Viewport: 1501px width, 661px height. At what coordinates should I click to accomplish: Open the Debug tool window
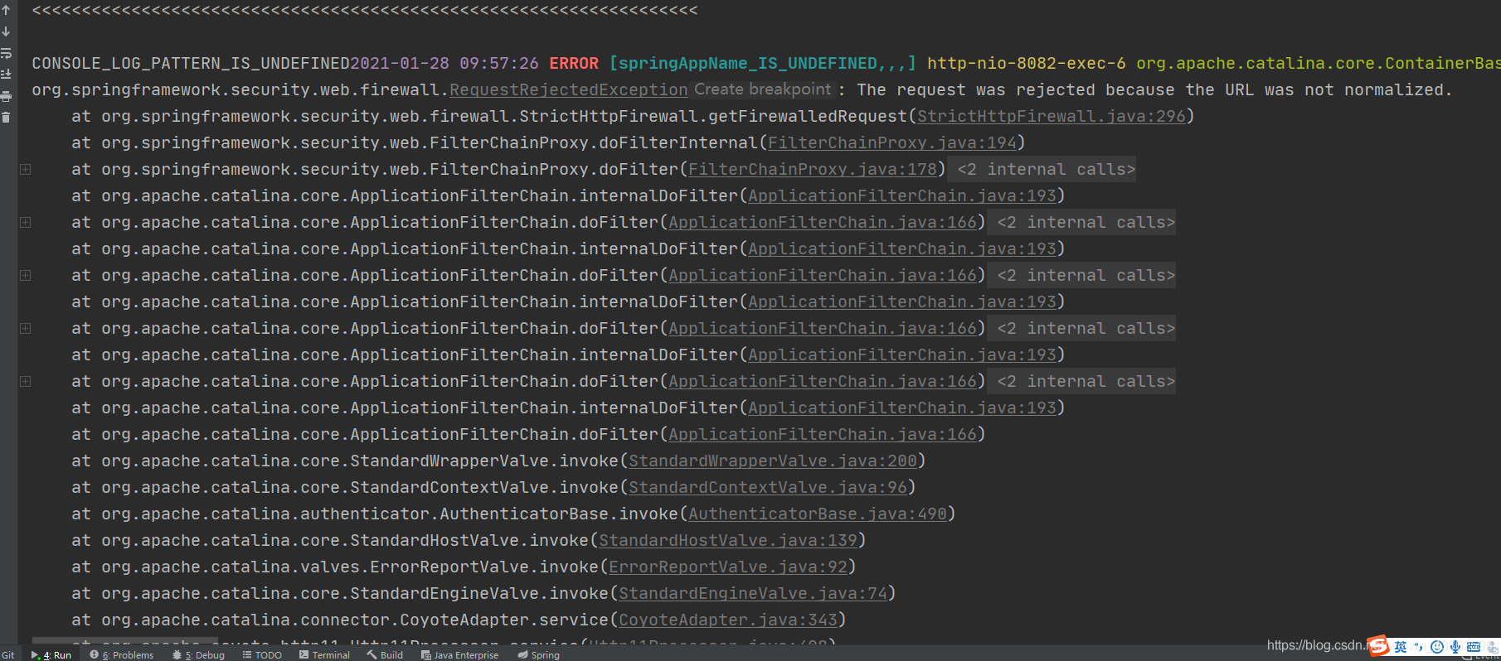(198, 654)
